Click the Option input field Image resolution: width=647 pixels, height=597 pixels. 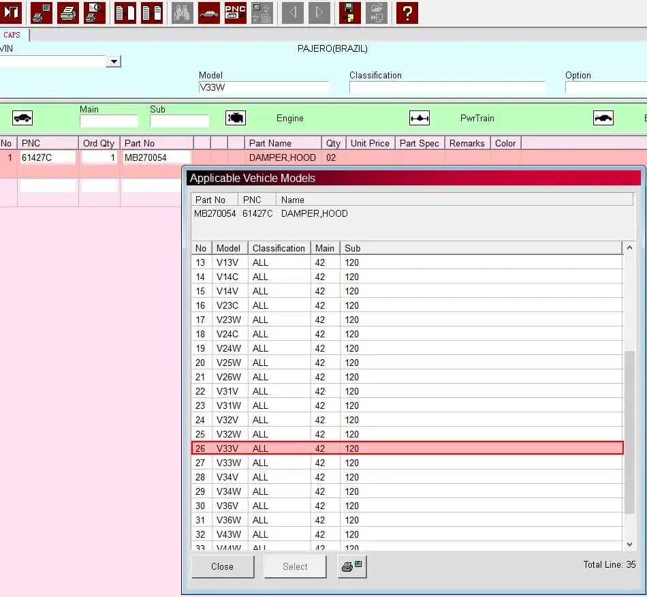(605, 87)
